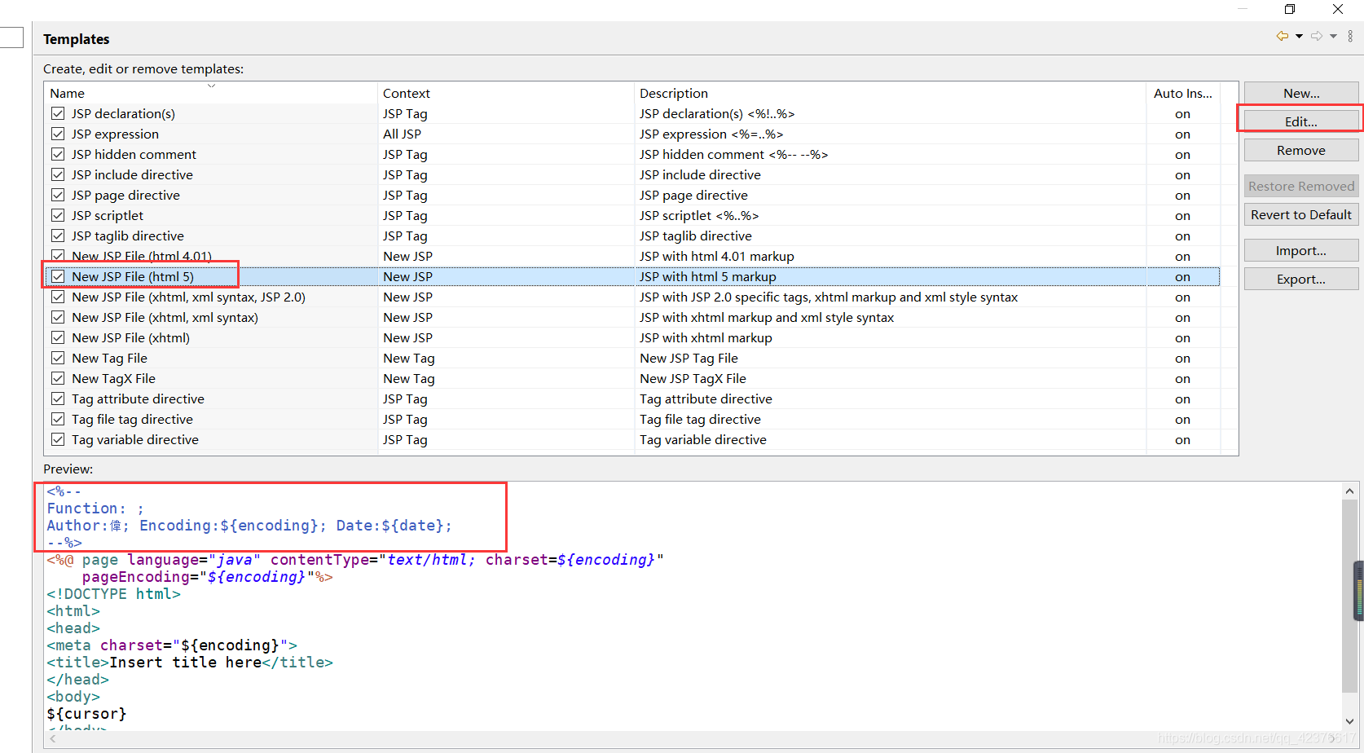Click Revert to Default button
This screenshot has height=753, width=1364.
(x=1301, y=214)
